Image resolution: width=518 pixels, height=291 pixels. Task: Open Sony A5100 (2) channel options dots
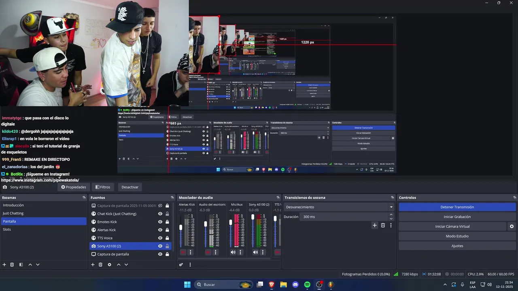(263, 252)
